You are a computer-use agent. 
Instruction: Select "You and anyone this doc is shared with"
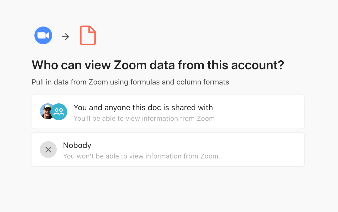pos(143,108)
